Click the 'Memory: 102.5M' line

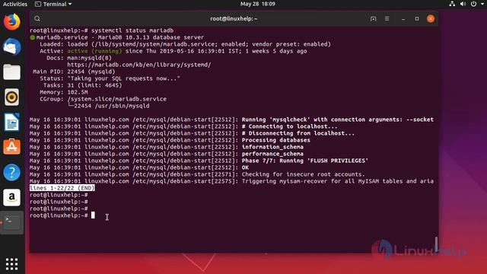coord(64,92)
